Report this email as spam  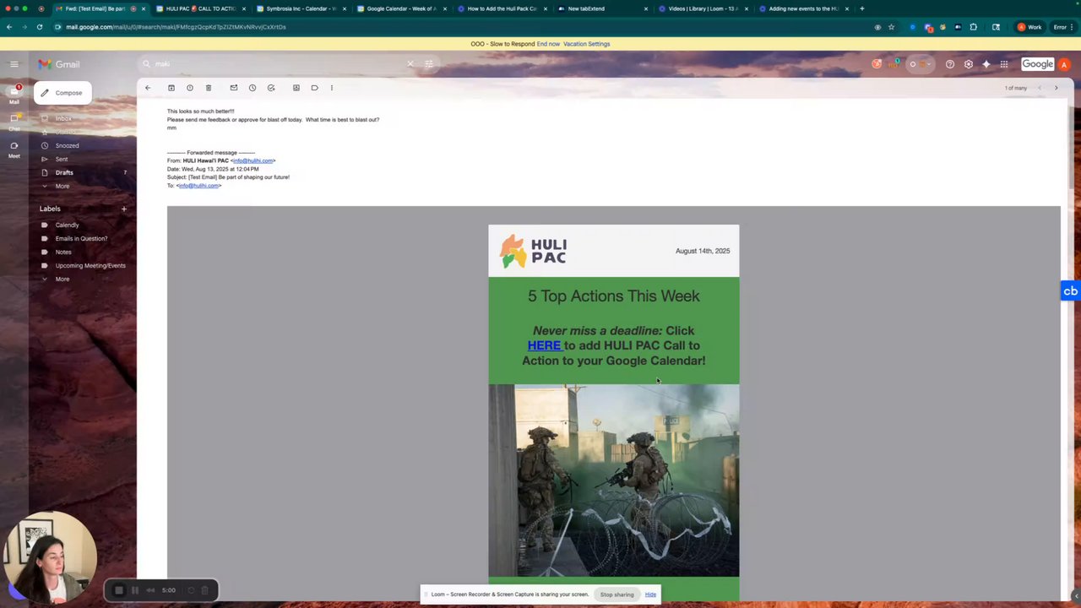click(x=190, y=88)
